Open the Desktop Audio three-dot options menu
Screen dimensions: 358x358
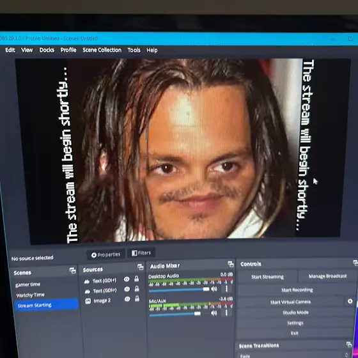click(x=226, y=288)
